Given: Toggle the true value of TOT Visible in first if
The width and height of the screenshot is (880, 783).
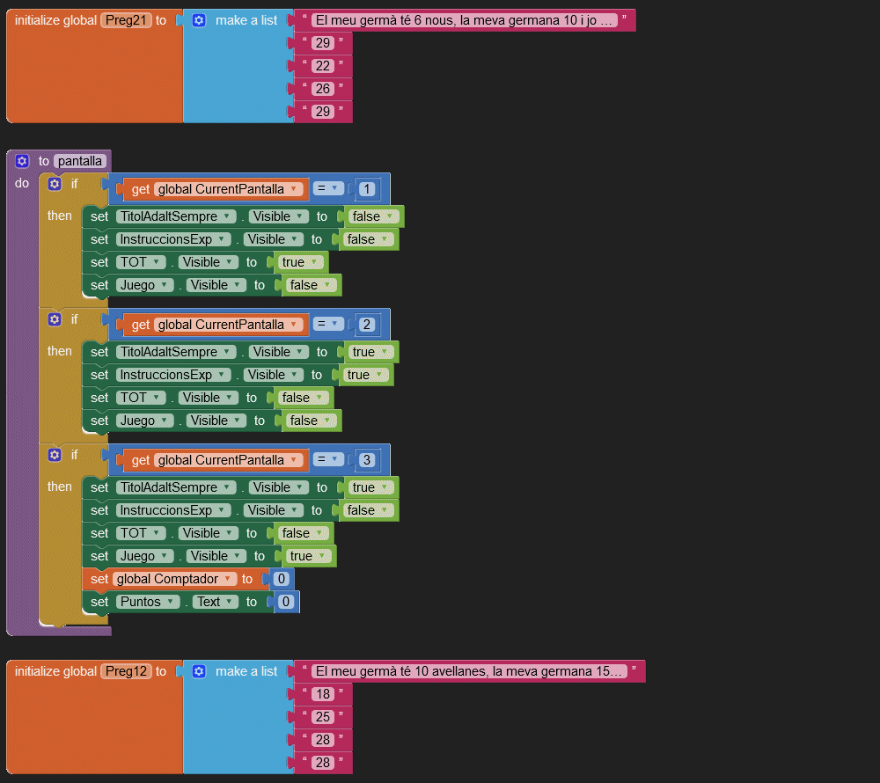Looking at the screenshot, I should click(x=299, y=262).
